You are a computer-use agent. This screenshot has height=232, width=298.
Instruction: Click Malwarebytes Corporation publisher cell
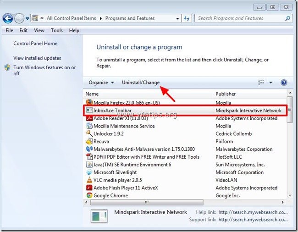[x=244, y=149]
